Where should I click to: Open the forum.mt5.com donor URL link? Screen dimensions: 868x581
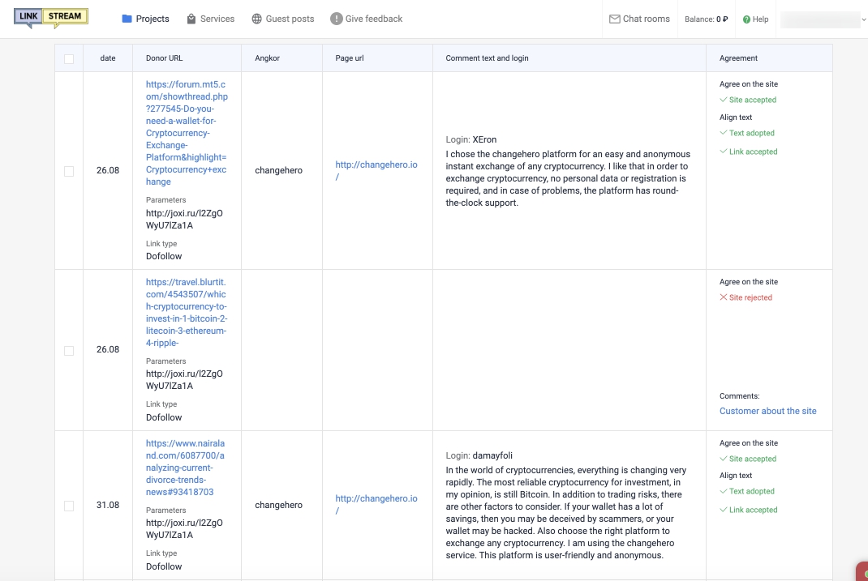coord(187,133)
